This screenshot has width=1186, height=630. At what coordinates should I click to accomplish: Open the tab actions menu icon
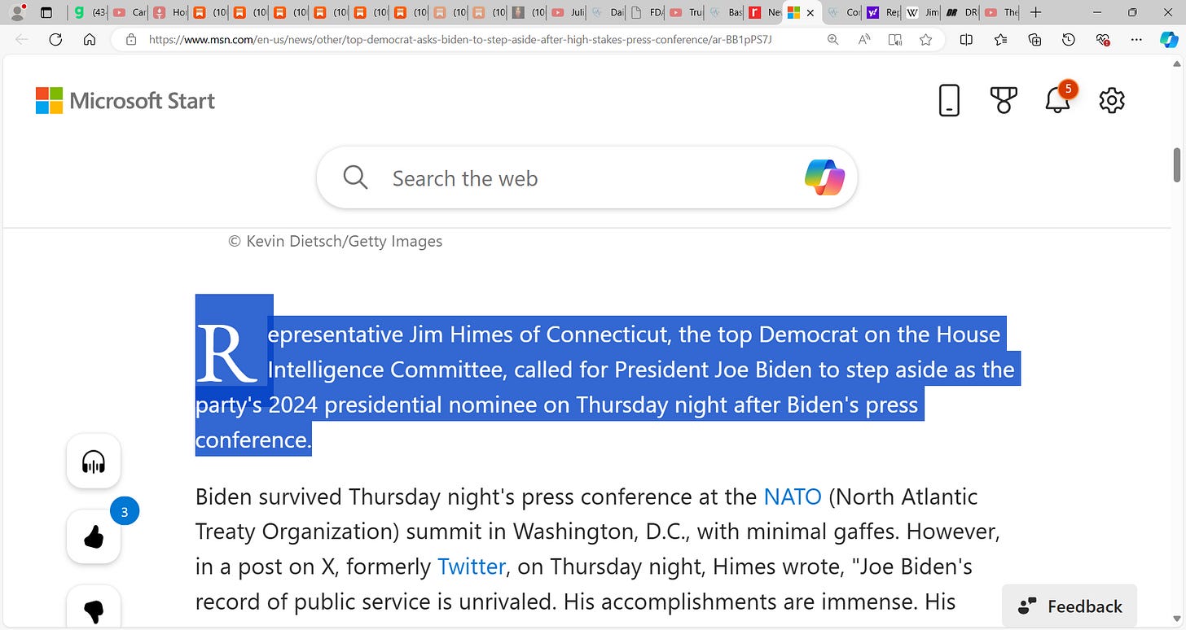(x=46, y=12)
